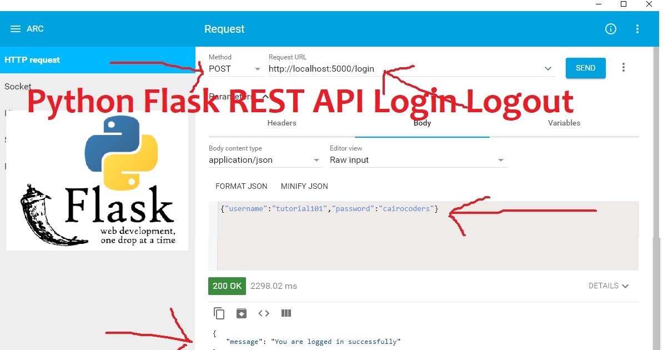Screen dimensions: 663x350
Task: Switch response to table view via columns icon
Action: pos(286,313)
